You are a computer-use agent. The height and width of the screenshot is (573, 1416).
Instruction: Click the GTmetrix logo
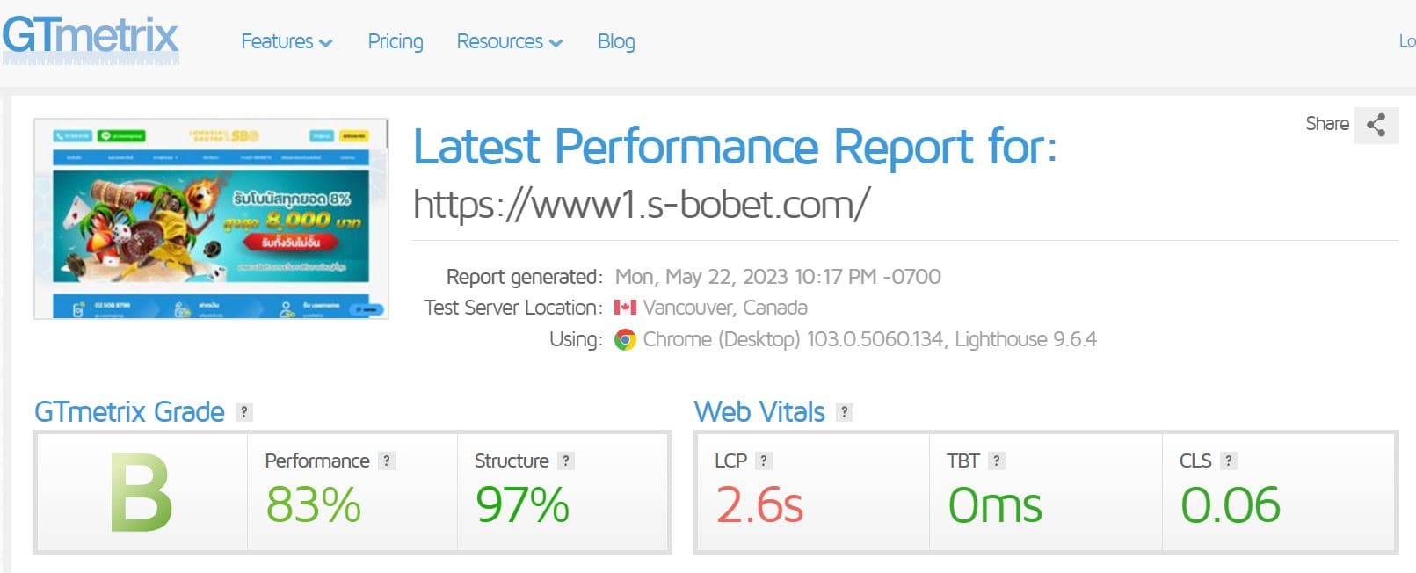[91, 39]
